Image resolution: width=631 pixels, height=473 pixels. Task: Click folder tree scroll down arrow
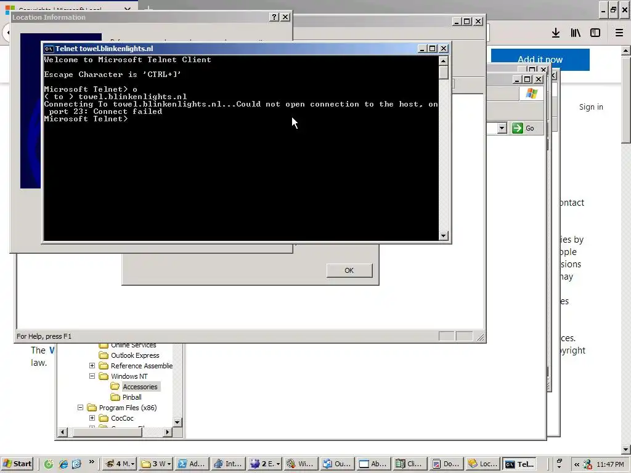pyautogui.click(x=177, y=422)
